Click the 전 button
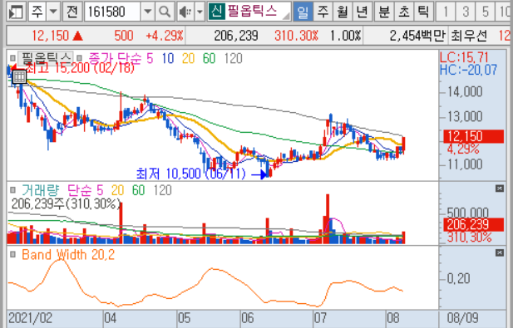 pyautogui.click(x=72, y=12)
